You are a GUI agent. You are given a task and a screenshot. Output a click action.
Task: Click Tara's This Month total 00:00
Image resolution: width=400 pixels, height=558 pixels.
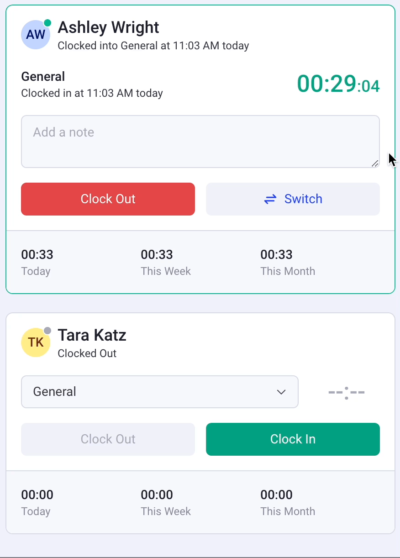pos(277,495)
